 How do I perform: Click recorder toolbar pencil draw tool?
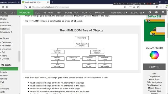(145, 4)
